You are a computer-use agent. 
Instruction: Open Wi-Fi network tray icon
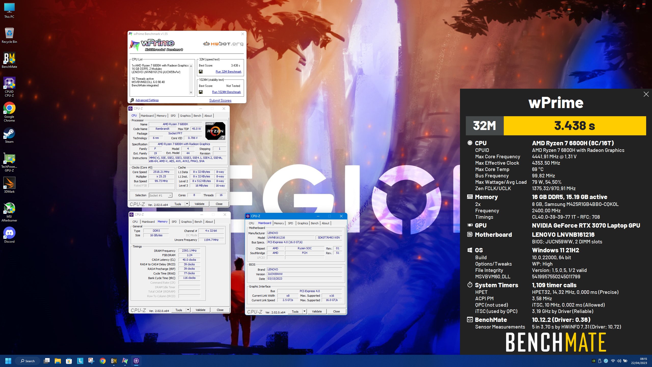(613, 361)
